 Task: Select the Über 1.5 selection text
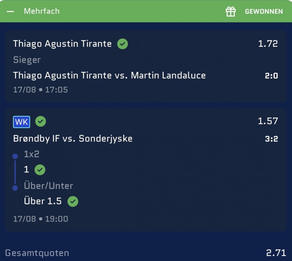click(43, 201)
